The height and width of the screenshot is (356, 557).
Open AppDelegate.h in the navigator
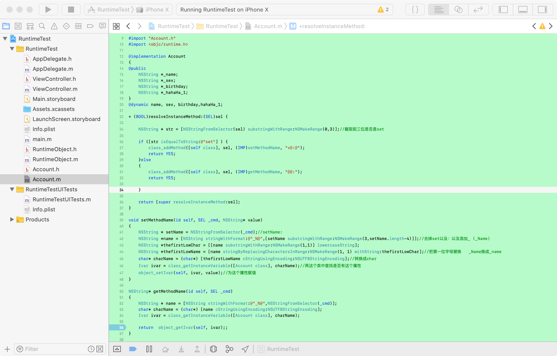(52, 59)
